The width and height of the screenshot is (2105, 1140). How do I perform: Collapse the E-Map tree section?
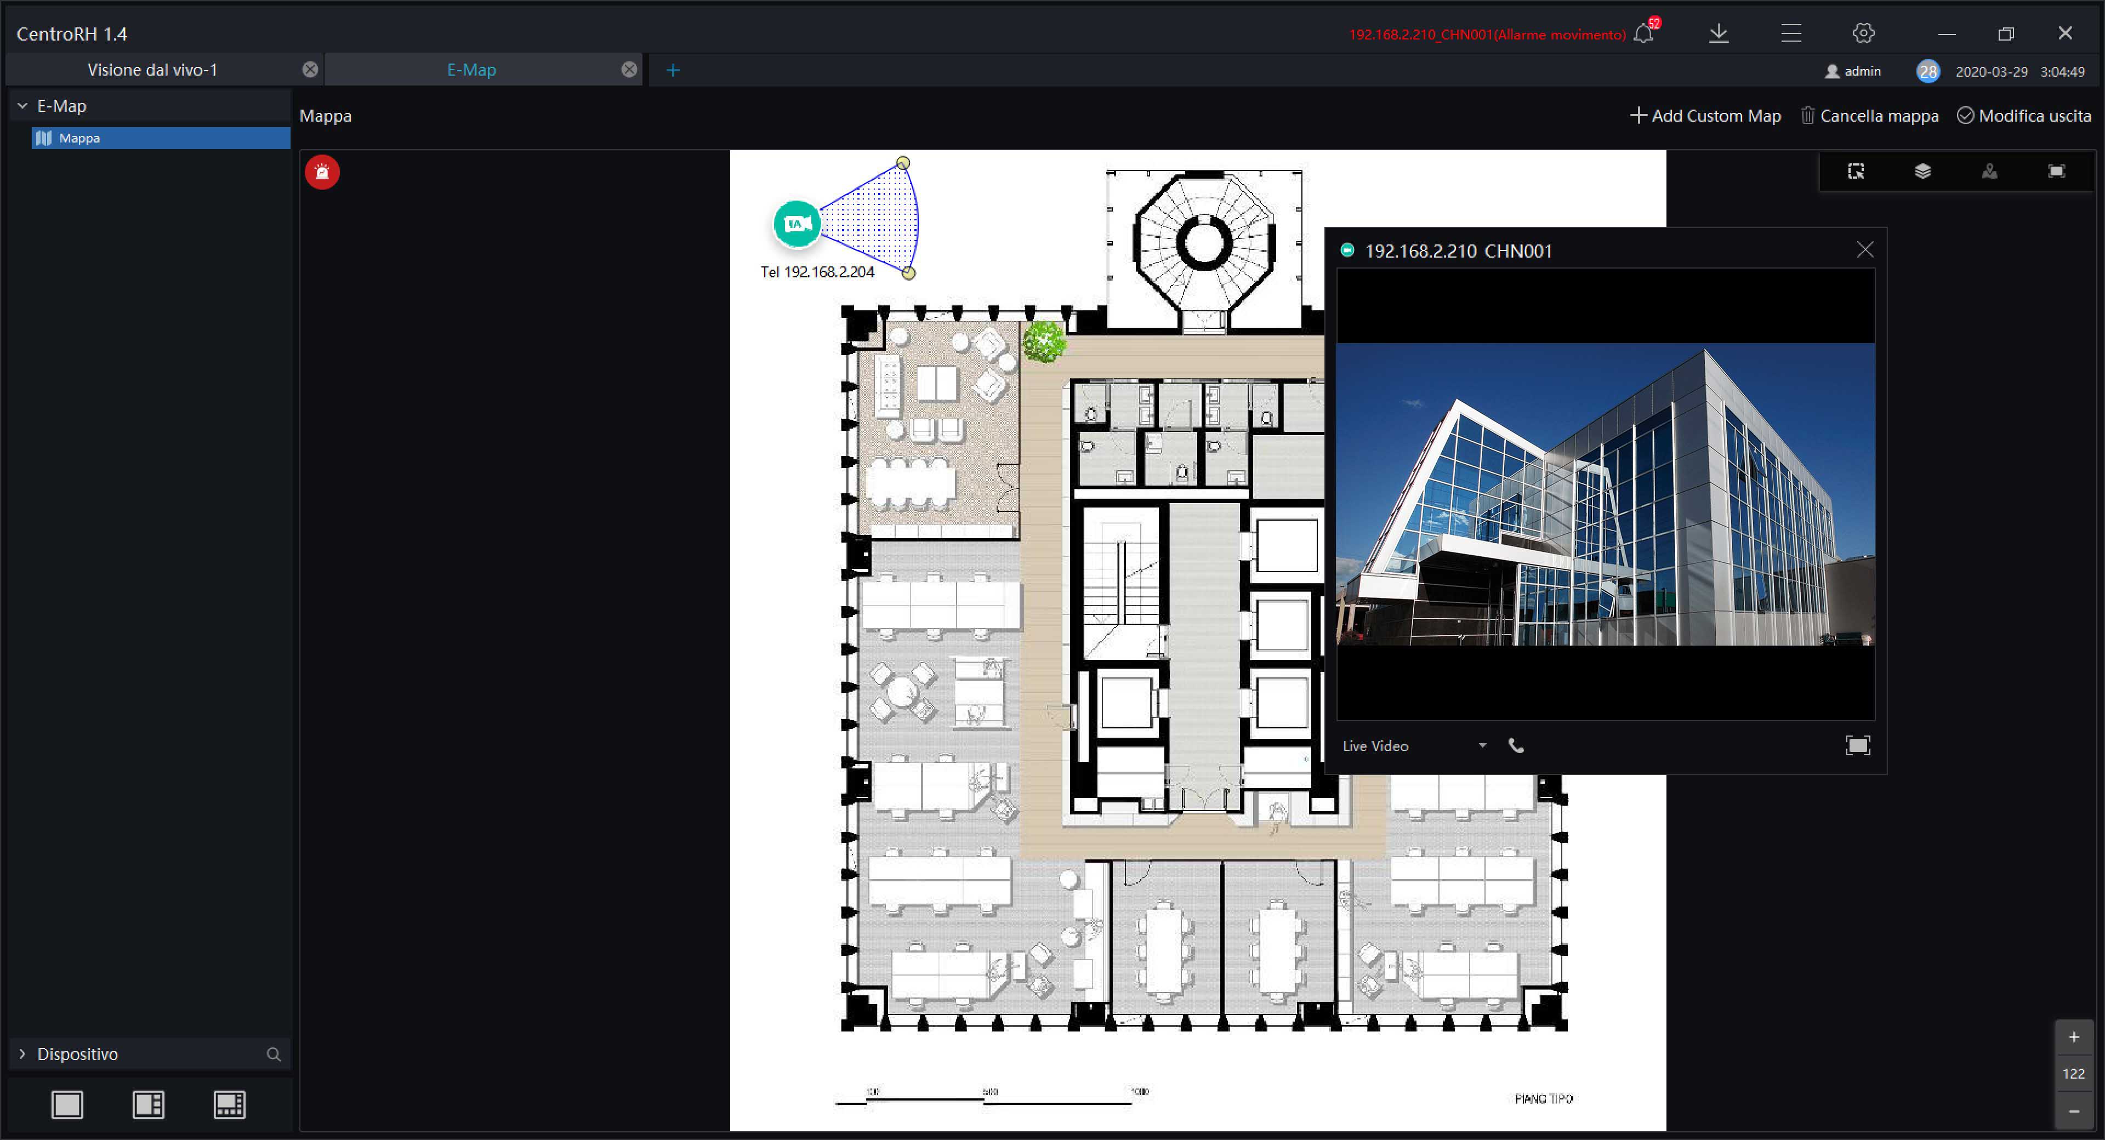click(x=22, y=106)
